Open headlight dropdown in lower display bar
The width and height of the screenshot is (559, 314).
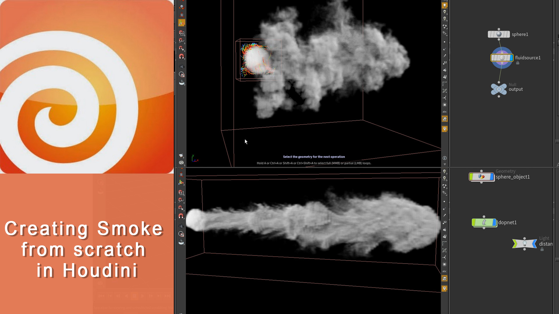tap(445, 172)
